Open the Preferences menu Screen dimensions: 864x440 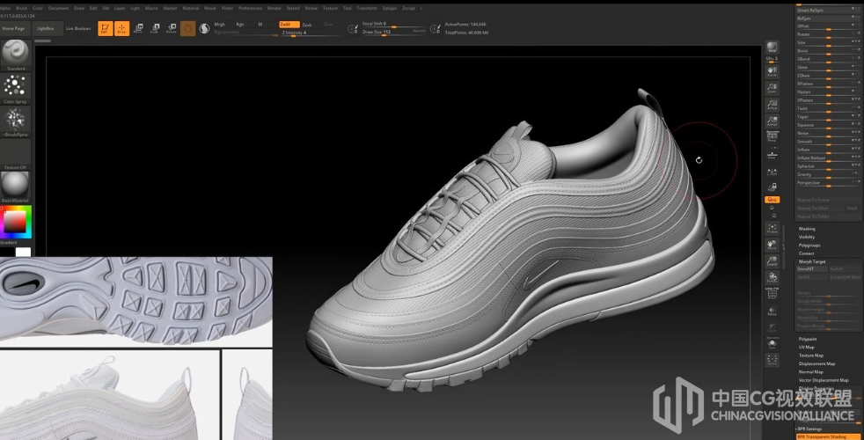click(250, 8)
